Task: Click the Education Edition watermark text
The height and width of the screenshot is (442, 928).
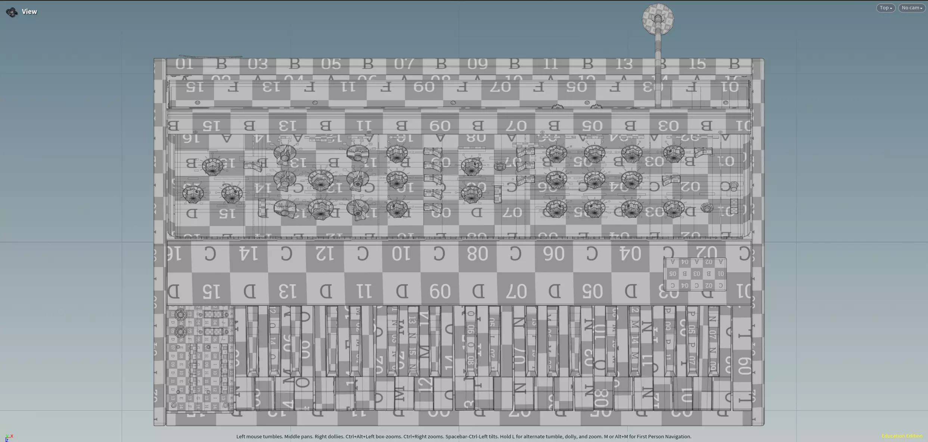Action: pos(901,436)
